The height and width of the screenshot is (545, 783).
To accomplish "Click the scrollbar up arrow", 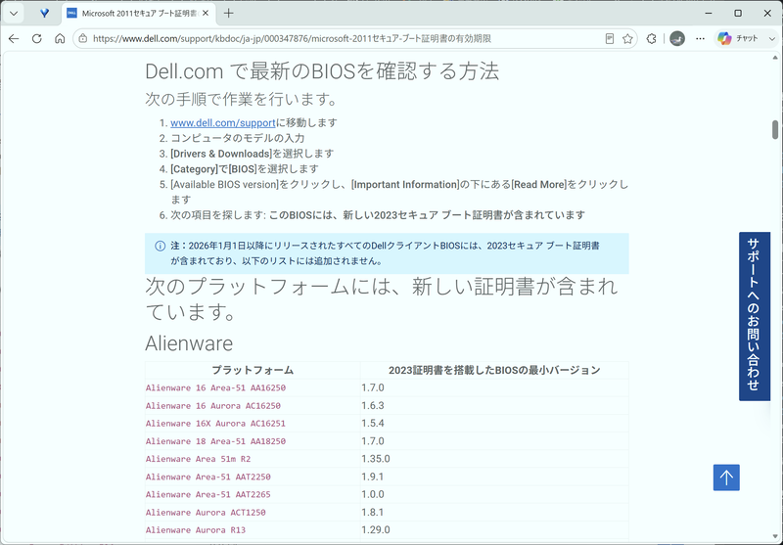I will coord(775,58).
